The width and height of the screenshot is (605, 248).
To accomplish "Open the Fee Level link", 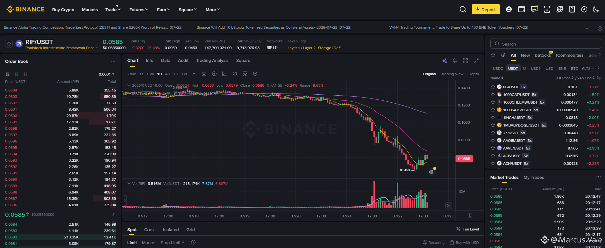I will coord(467,229).
